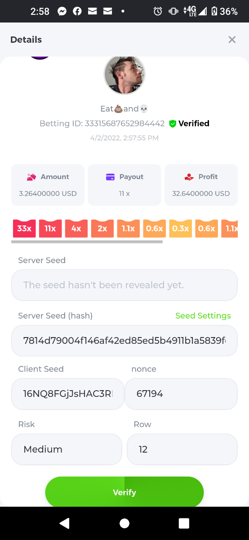Tap the Amount money icon
The image size is (249, 540).
[31, 177]
